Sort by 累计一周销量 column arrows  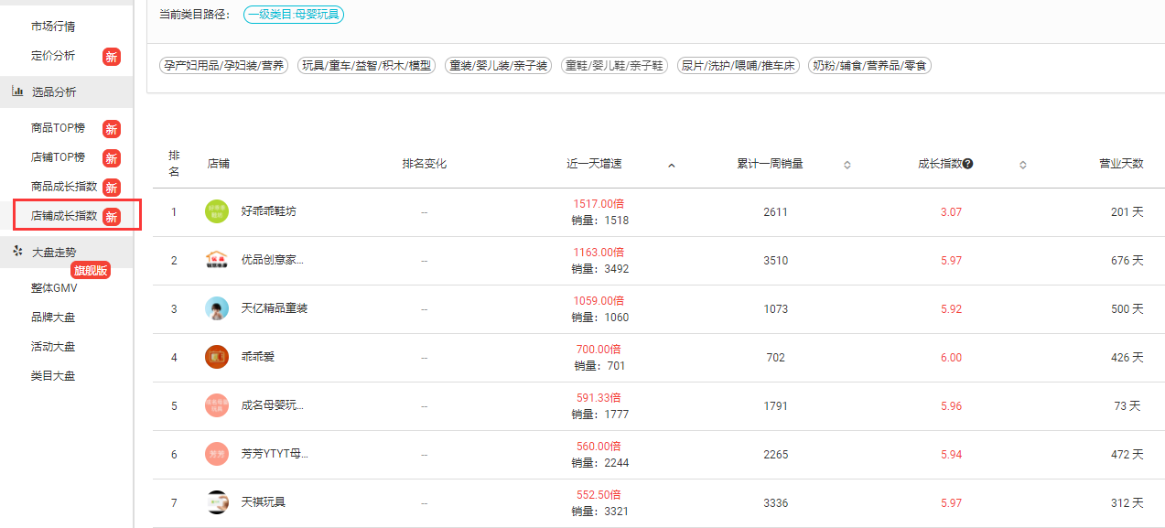847,165
